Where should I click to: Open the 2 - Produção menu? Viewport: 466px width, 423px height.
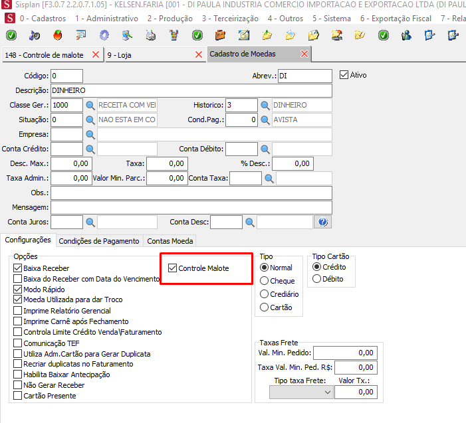[170, 19]
